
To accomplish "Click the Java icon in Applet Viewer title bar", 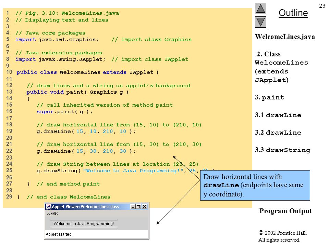I will 49,207.
